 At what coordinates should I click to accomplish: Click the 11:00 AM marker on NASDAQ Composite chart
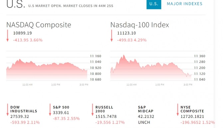click(27, 85)
